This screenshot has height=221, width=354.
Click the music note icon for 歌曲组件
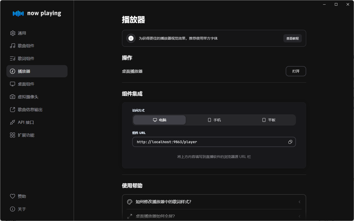13,46
